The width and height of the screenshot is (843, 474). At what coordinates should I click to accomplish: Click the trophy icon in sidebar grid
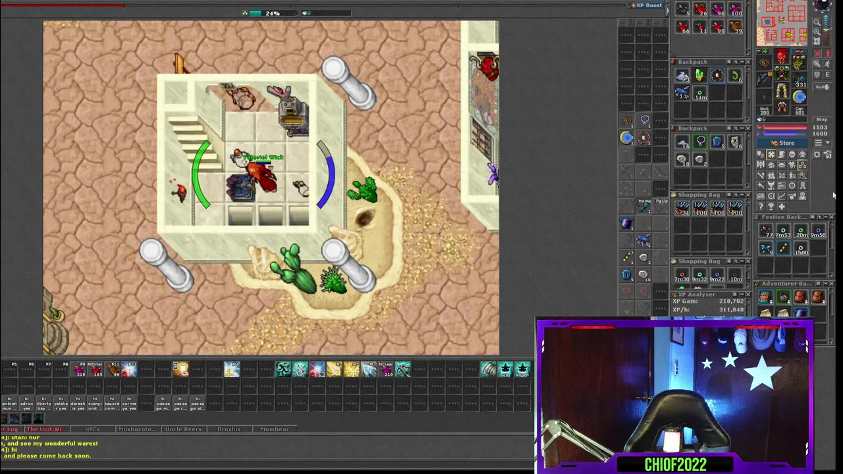point(771,206)
